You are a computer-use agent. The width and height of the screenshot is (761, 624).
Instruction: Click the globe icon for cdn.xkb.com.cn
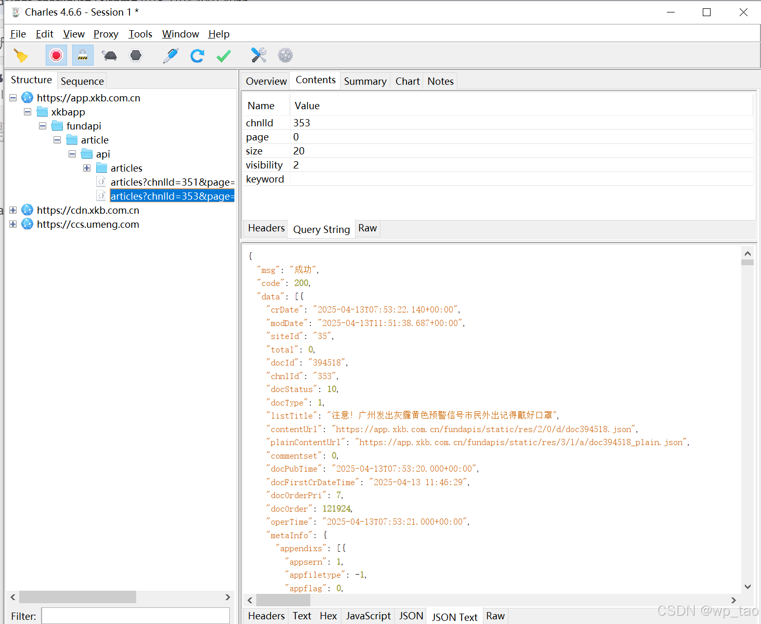click(x=28, y=210)
